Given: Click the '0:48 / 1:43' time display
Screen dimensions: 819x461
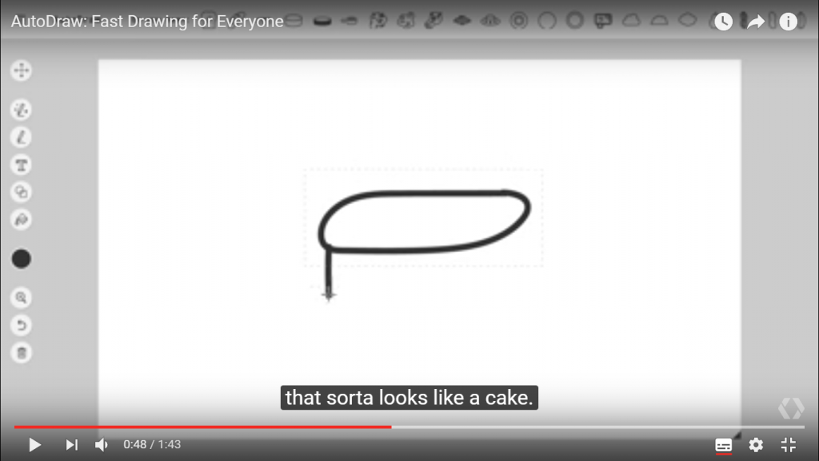Looking at the screenshot, I should pos(152,445).
